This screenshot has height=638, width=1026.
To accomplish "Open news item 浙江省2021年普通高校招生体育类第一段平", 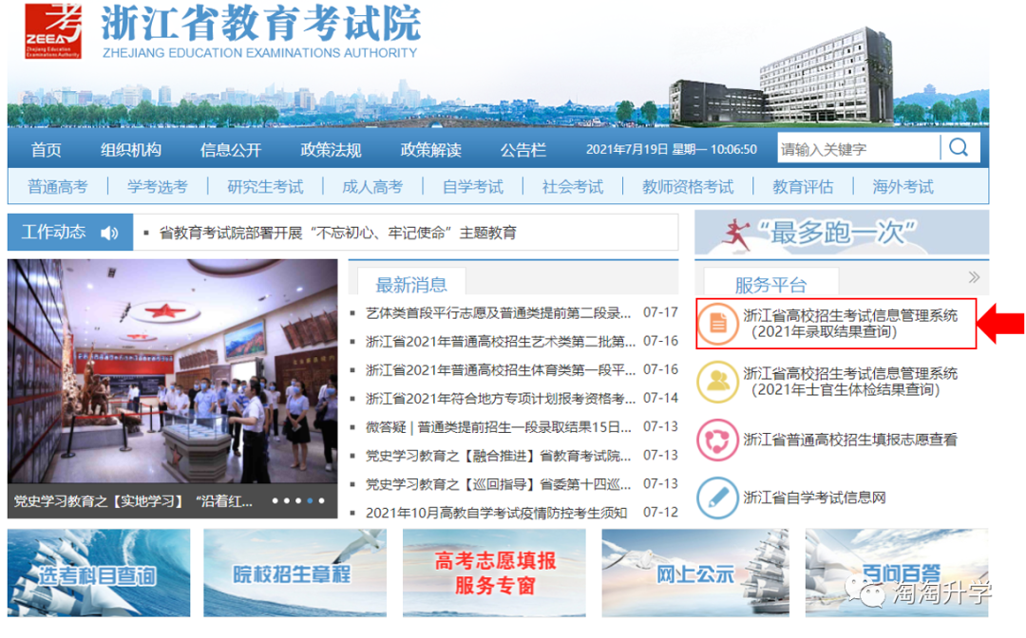I will pos(501,370).
